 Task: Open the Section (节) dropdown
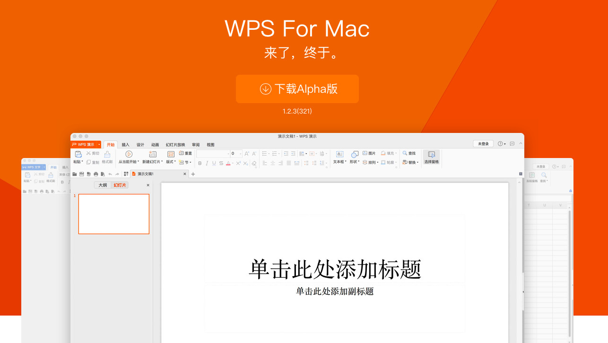pos(185,162)
